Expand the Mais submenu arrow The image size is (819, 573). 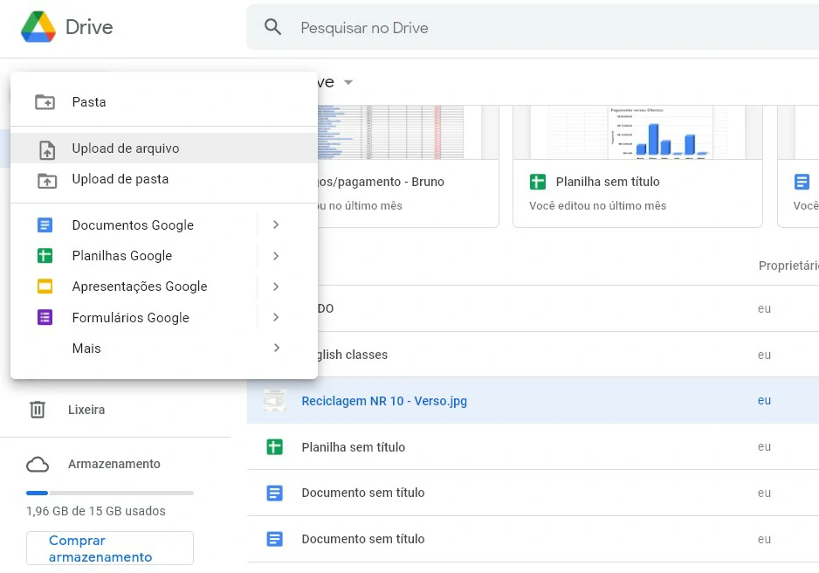click(276, 348)
